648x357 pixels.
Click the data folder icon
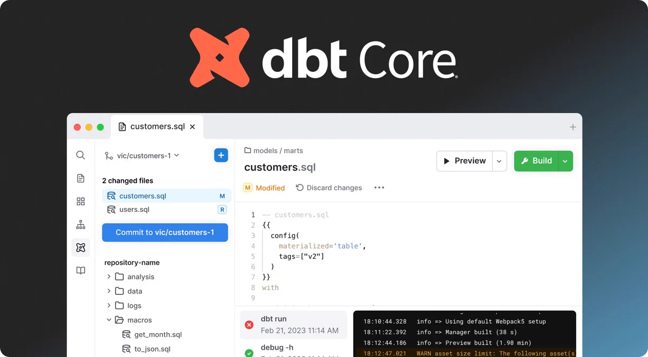coord(119,291)
